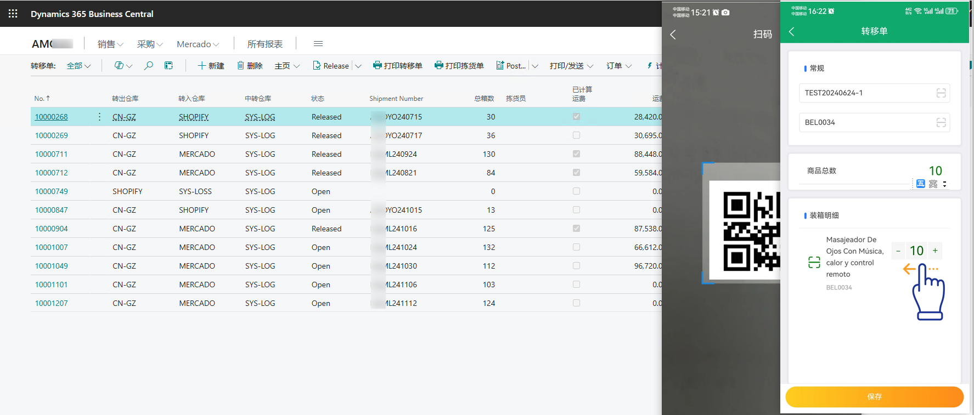Open the 打印/发送 dropdown

[571, 66]
